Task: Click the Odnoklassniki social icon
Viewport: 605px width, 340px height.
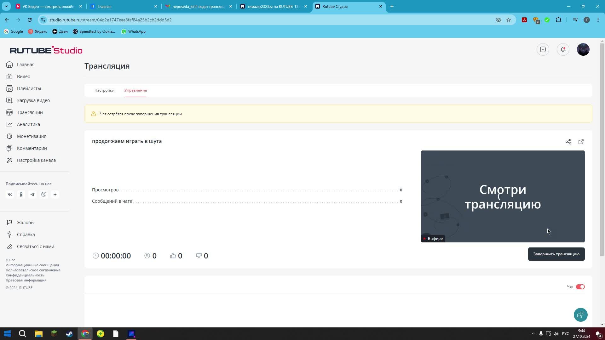Action: point(21,195)
